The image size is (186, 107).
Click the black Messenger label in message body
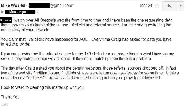pyautogui.click(x=6, y=20)
